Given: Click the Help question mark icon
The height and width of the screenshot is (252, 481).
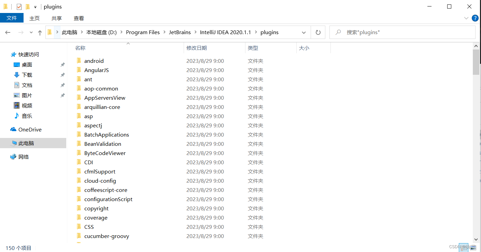Looking at the screenshot, I should (x=475, y=18).
